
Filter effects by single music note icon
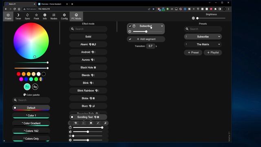[98, 123]
